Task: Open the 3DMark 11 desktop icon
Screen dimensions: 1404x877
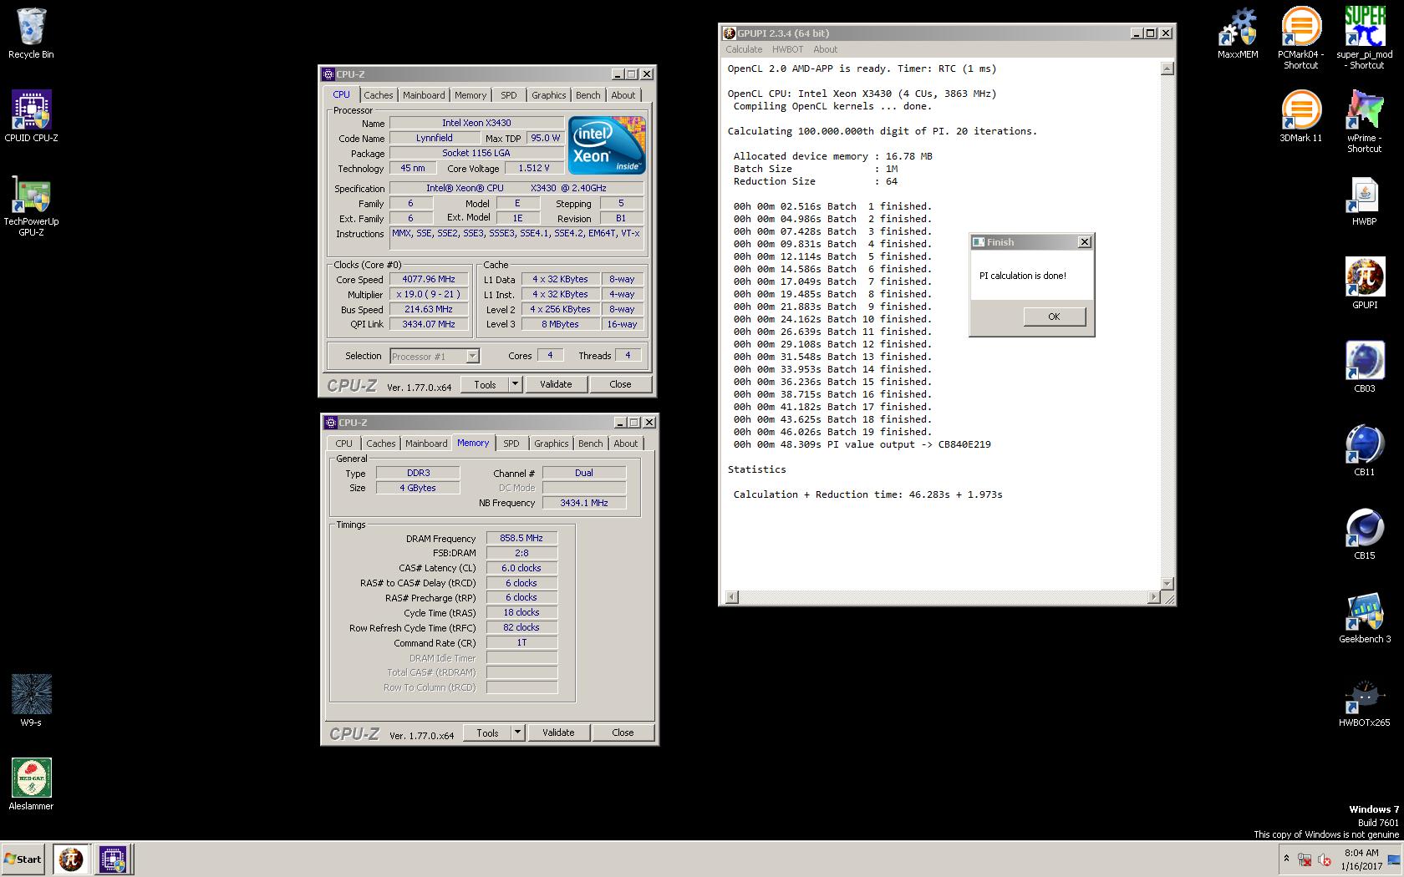Action: tap(1300, 117)
